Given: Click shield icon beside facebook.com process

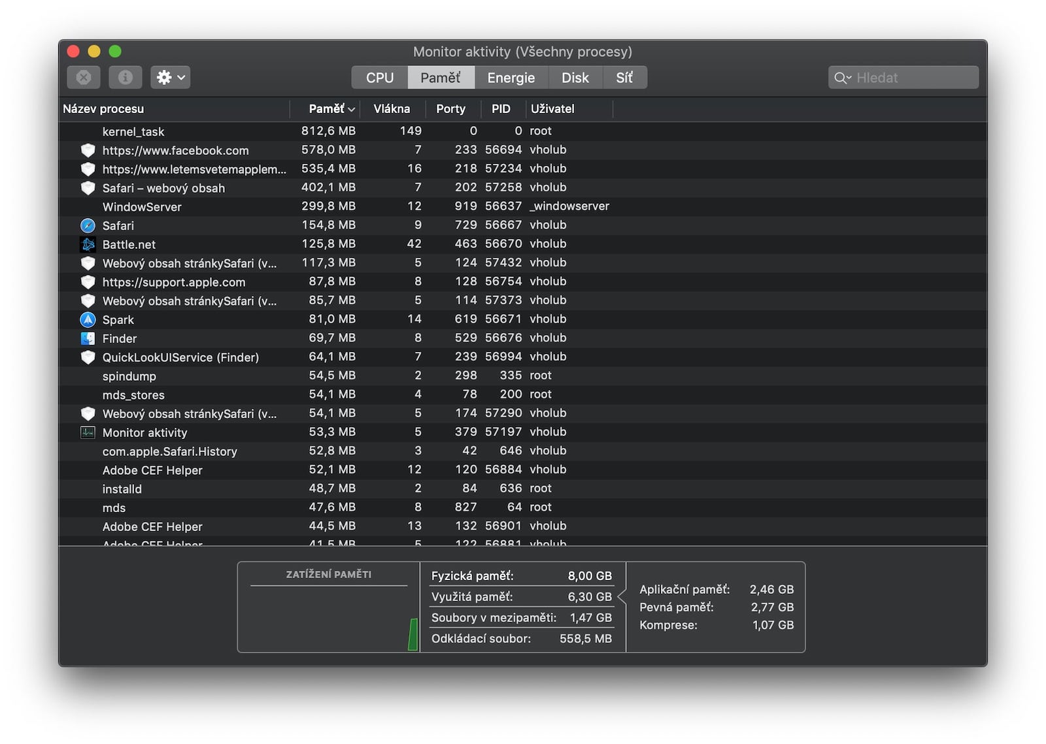Looking at the screenshot, I should (88, 150).
